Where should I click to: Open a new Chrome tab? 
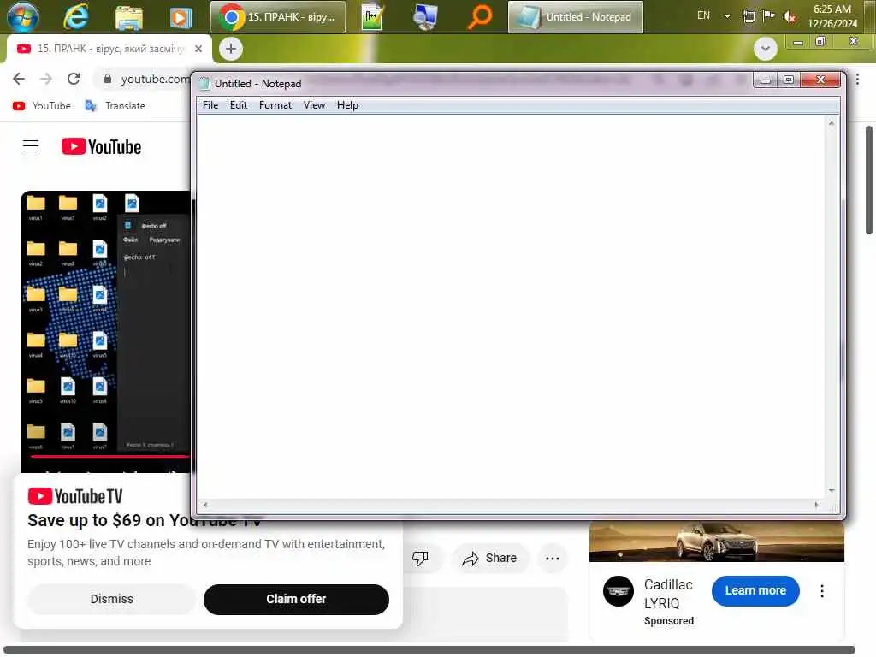click(231, 49)
